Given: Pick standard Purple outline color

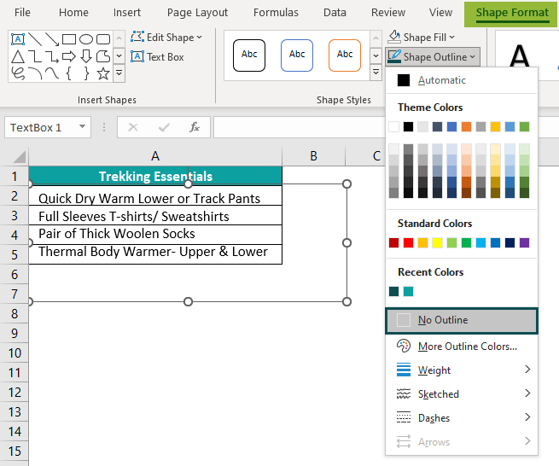Looking at the screenshot, I should [x=524, y=242].
